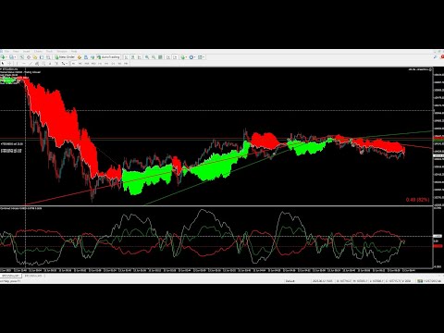
Task: Open the View menu
Action: click(16, 51)
